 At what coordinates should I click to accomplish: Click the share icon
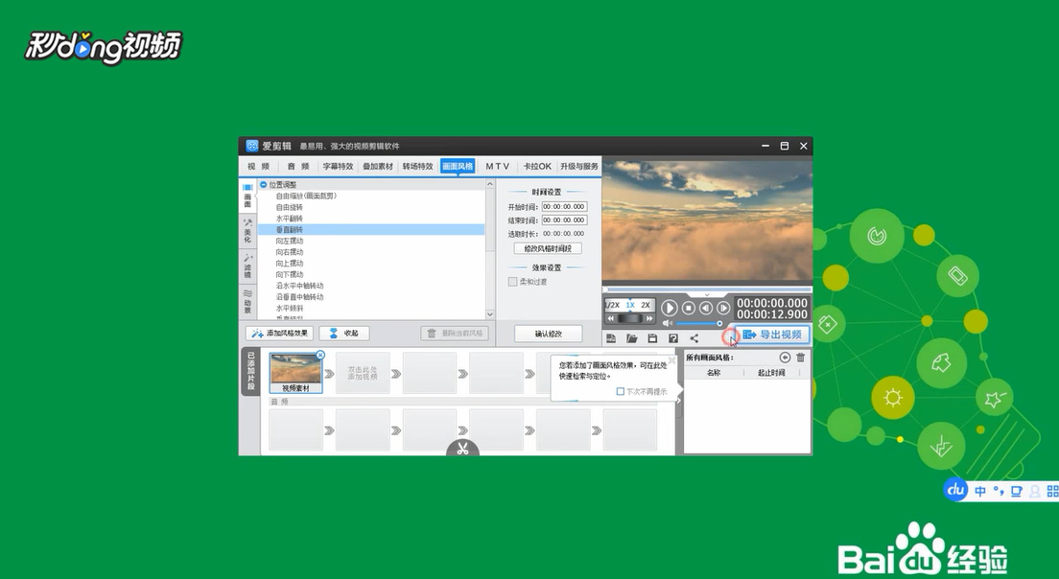pyautogui.click(x=694, y=338)
